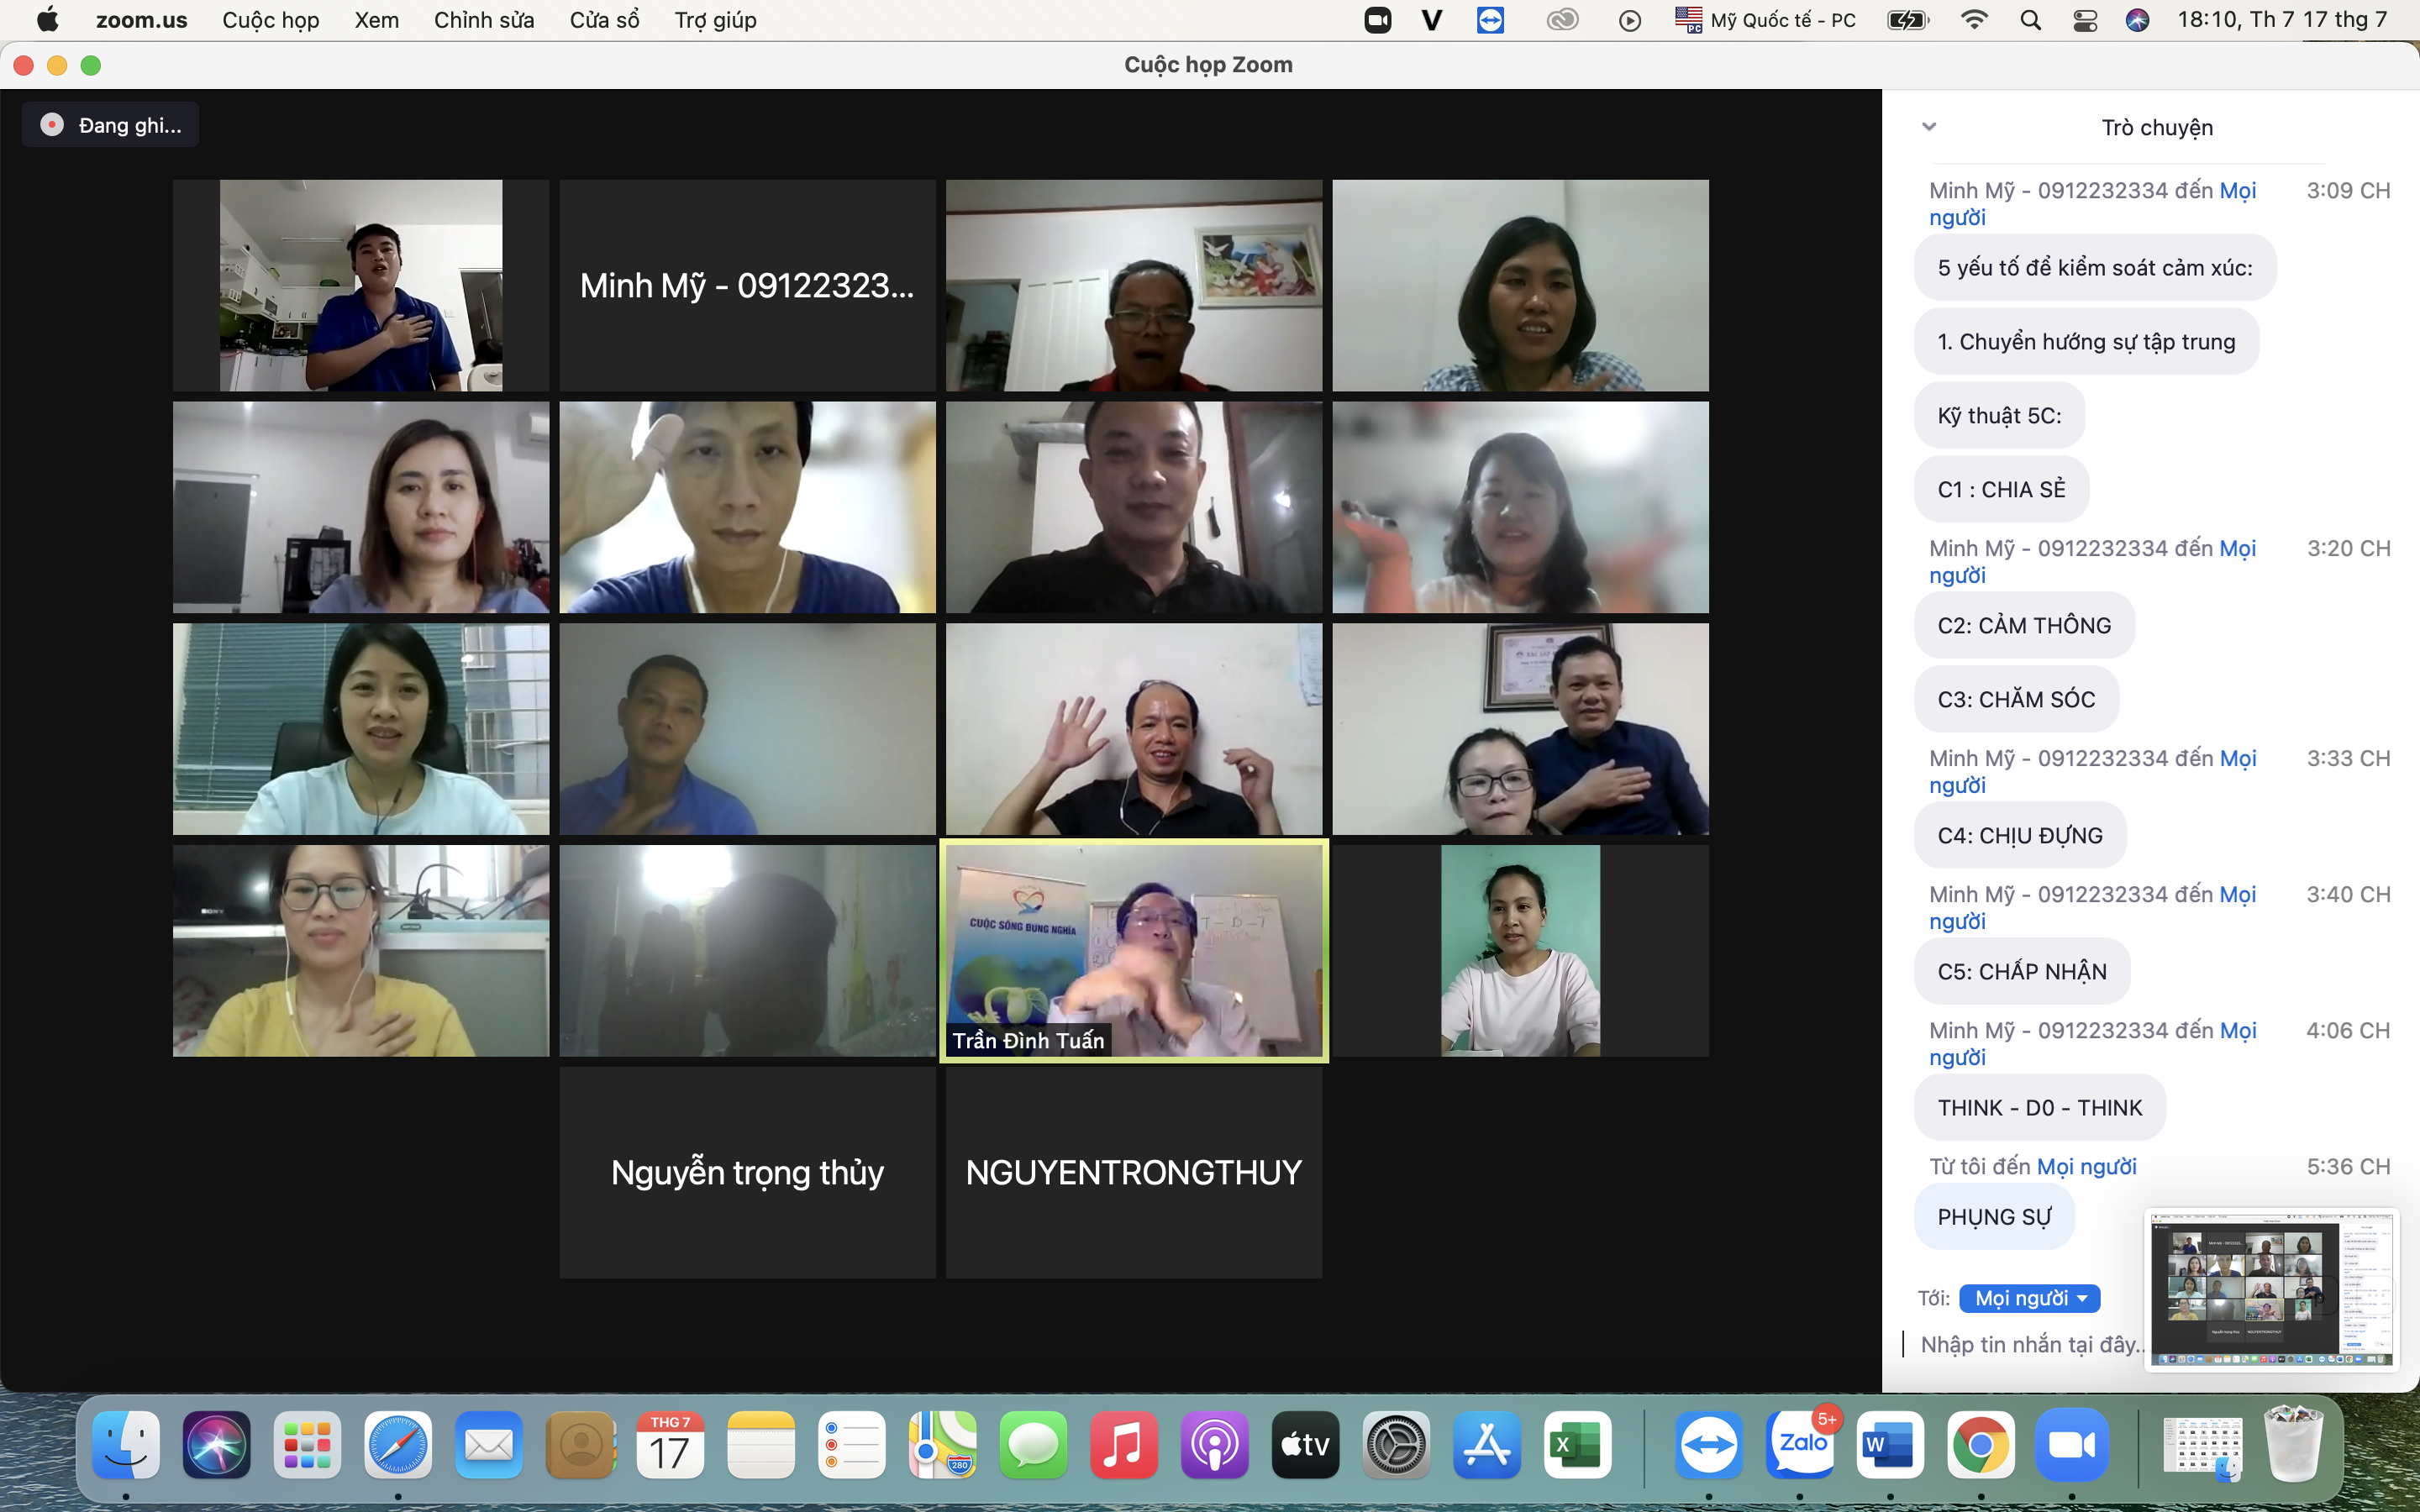Open Podcasts from the Dock
Viewport: 2420px width, 1512px height.
point(1214,1445)
